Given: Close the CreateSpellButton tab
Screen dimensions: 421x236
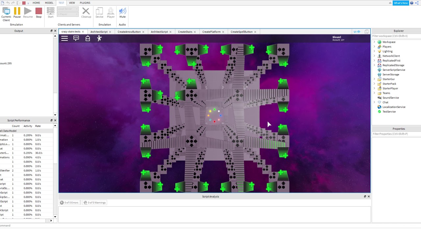Looking at the screenshot, I should (255, 32).
